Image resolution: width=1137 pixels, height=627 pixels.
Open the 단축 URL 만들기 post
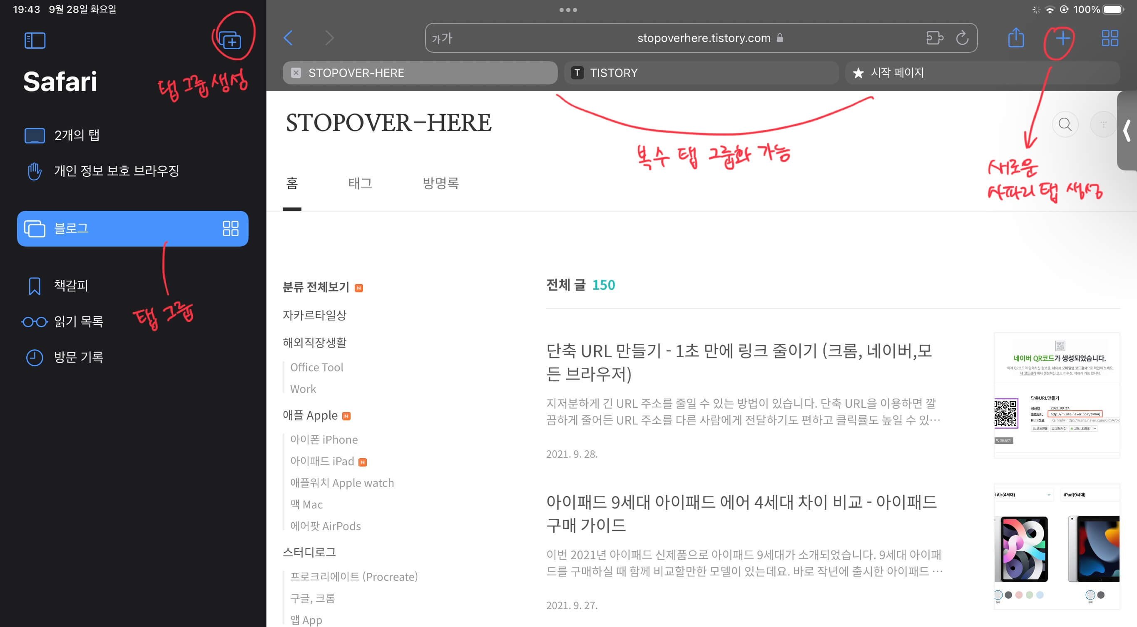point(739,363)
